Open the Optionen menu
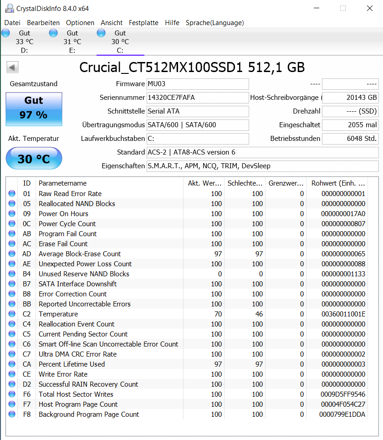Screen dimensions: 383x440 (x=80, y=23)
